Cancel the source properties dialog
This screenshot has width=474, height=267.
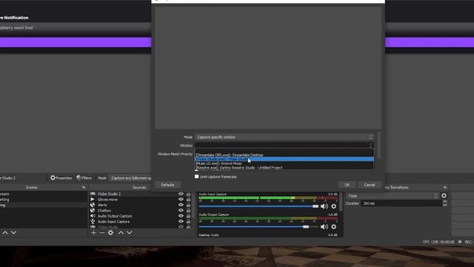(370, 185)
